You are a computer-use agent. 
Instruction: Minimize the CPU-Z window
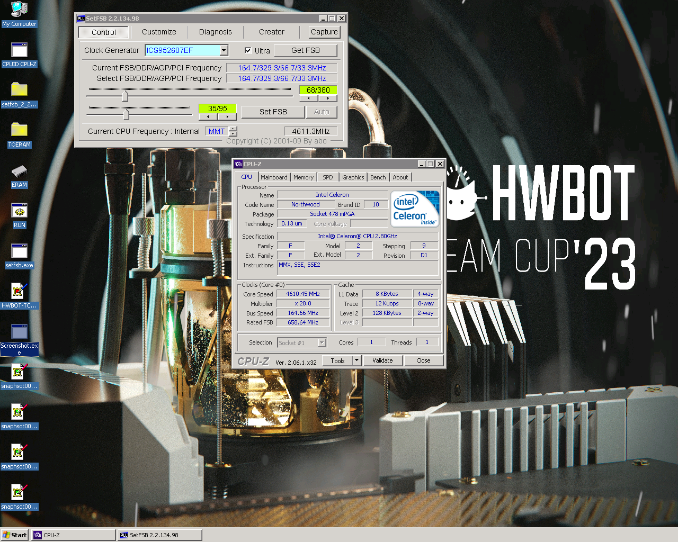[422, 164]
